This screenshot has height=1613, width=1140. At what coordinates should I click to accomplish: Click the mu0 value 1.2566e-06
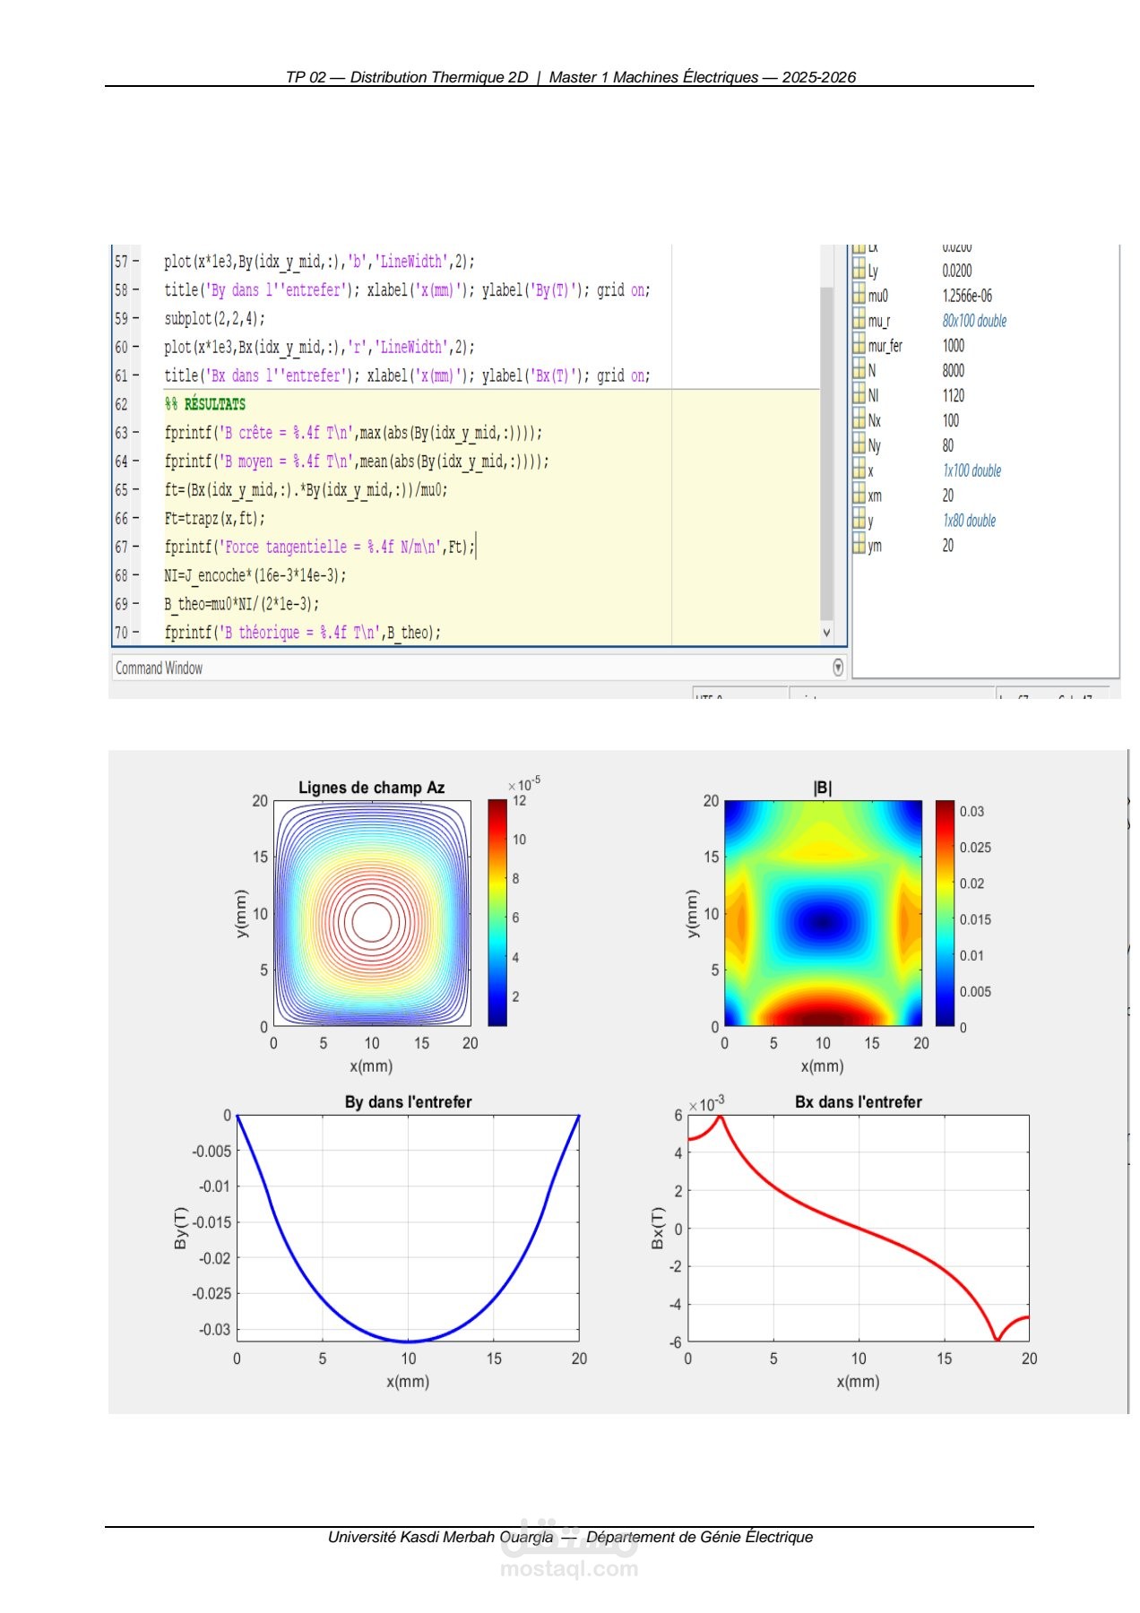click(x=967, y=296)
